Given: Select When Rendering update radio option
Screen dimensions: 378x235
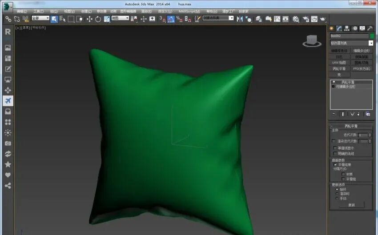Looking at the screenshot, I should click(337, 194).
